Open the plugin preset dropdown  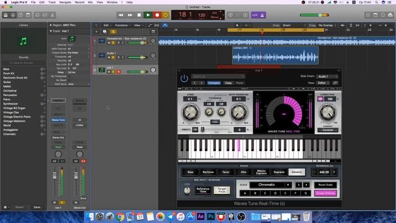tap(218, 76)
